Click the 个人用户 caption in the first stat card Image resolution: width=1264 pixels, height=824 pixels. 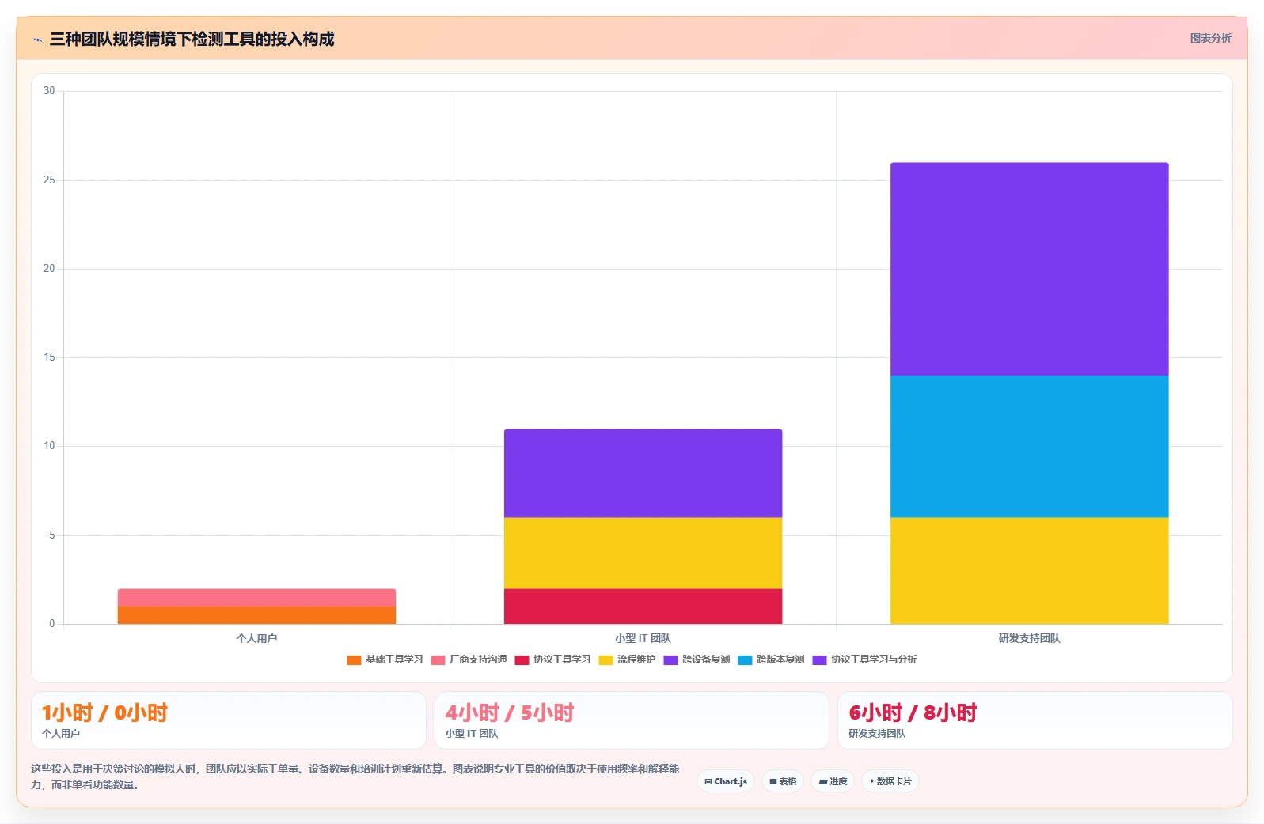click(61, 734)
